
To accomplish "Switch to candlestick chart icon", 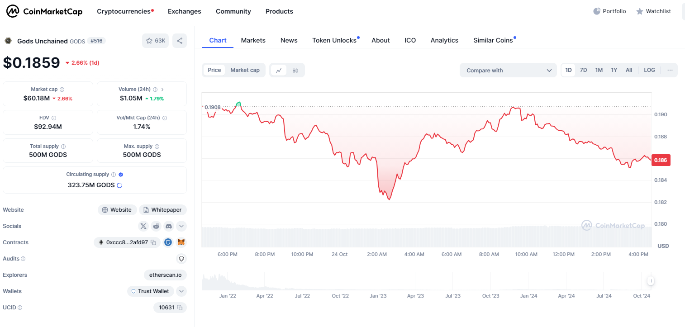I will click(295, 70).
